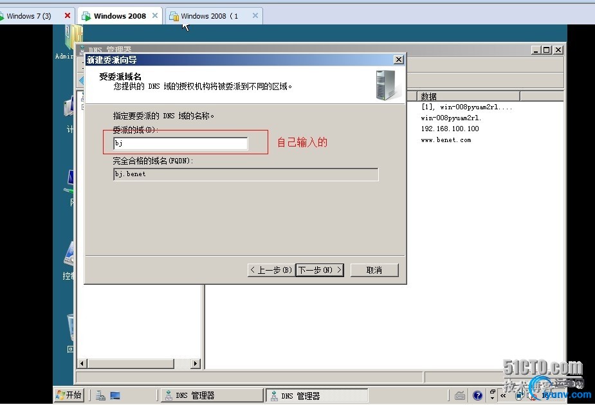Select the 192.168.100.100 record entry
Viewport: 595px width, 405px height.
pos(450,129)
